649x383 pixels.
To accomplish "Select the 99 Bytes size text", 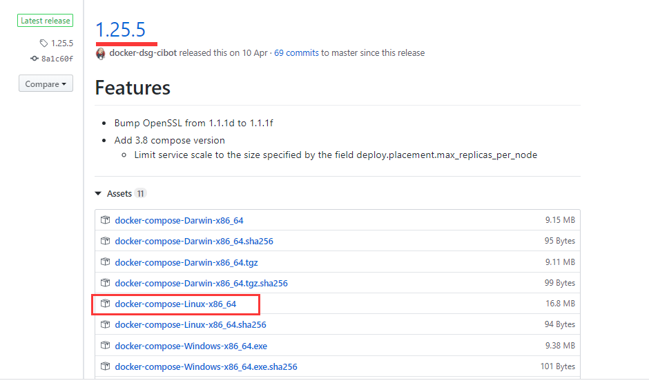I will point(560,283).
